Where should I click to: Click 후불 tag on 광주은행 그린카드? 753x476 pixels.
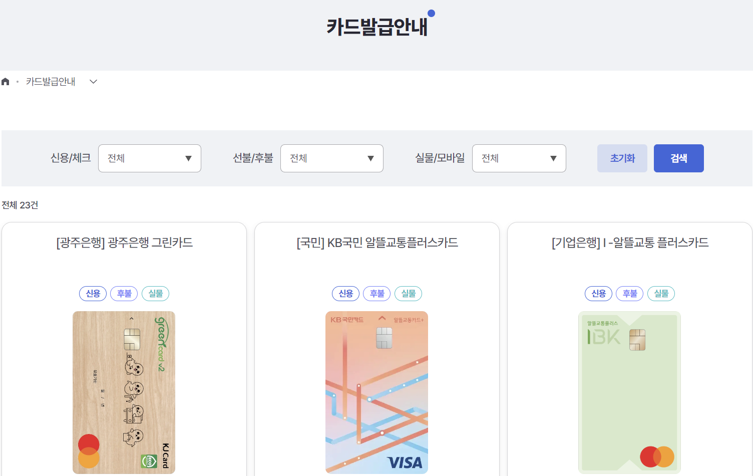coord(124,294)
